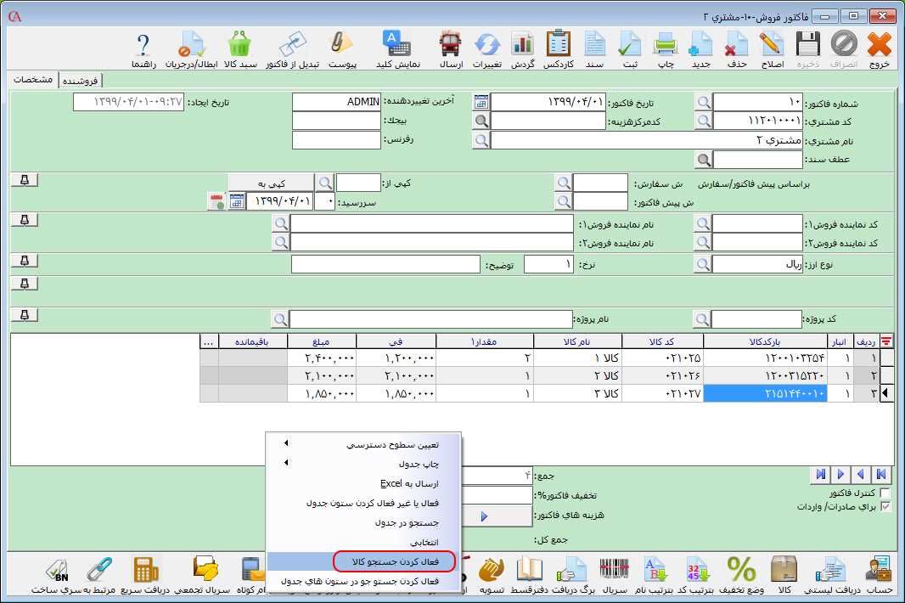Click the invoice costs arrow button
The image size is (905, 603).
coord(484,516)
